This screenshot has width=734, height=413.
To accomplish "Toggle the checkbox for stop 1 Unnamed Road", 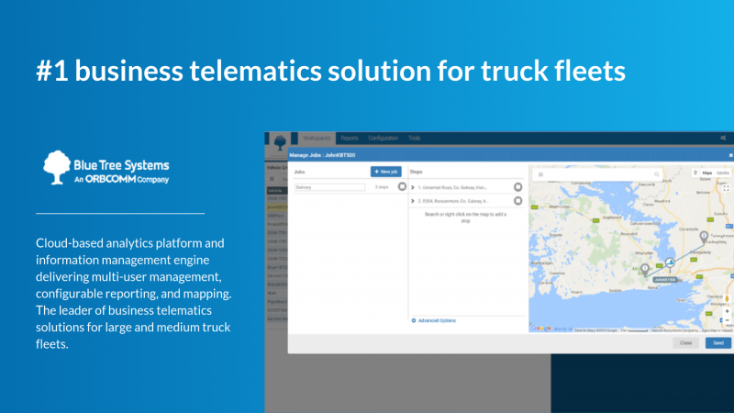I will tap(517, 187).
